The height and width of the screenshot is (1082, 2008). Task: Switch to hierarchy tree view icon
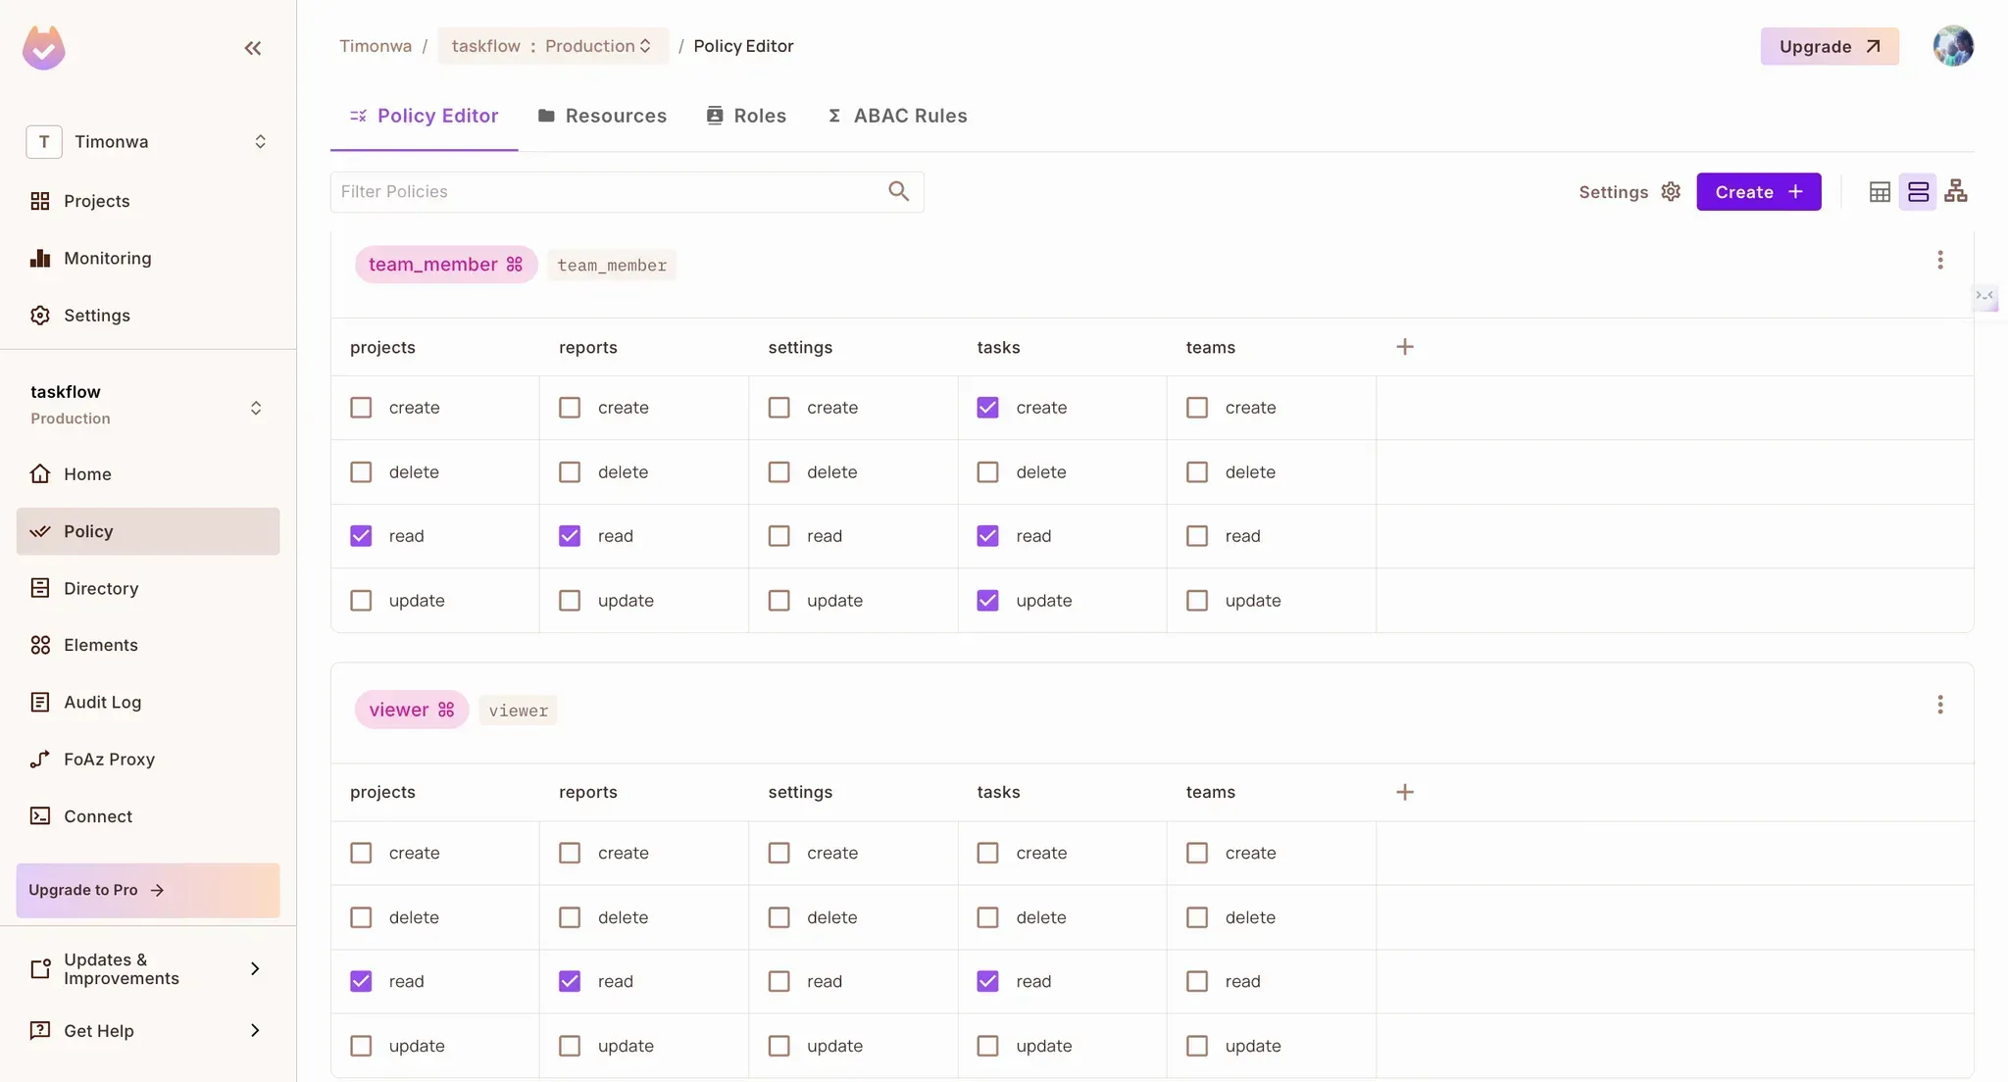pos(1955,192)
